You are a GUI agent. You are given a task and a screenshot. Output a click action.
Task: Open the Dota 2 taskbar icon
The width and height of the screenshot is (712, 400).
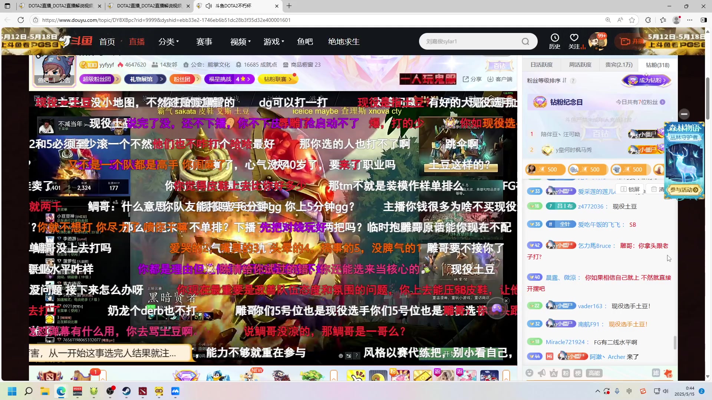[143, 391]
